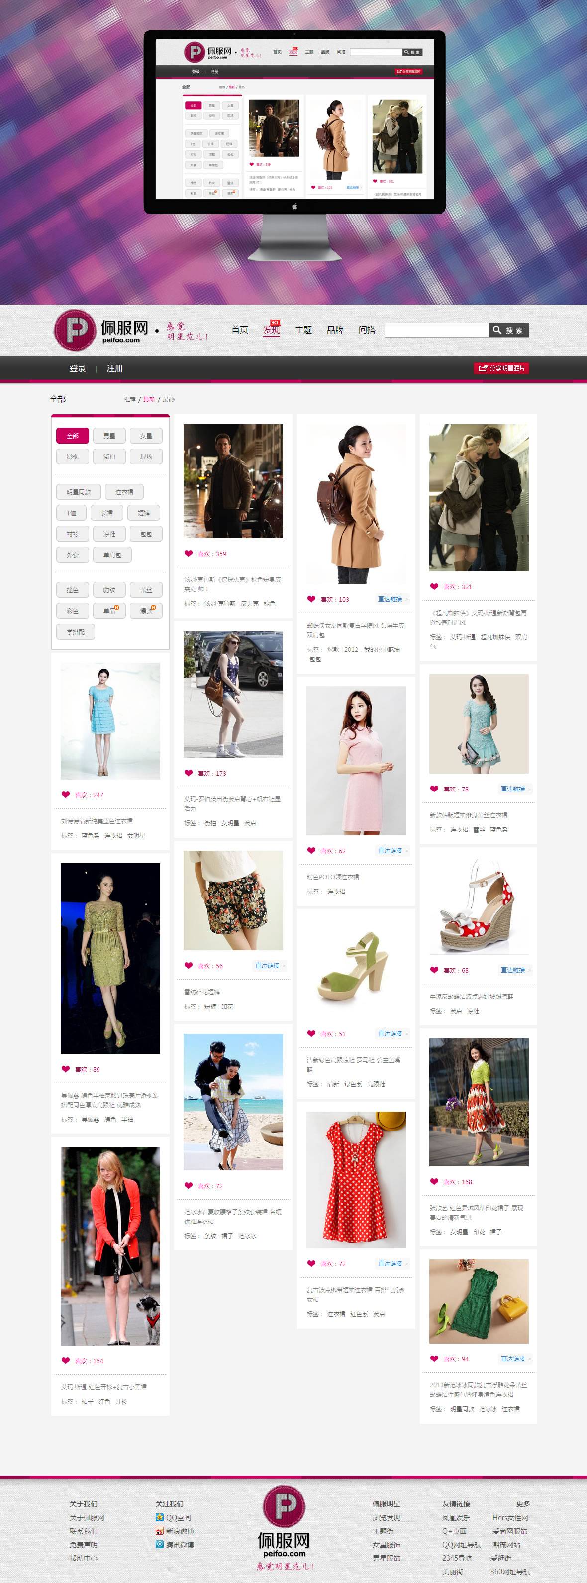Click 直达链接 on the 喜欢：103 post
Image resolution: width=587 pixels, height=1583 pixels.
[x=390, y=599]
